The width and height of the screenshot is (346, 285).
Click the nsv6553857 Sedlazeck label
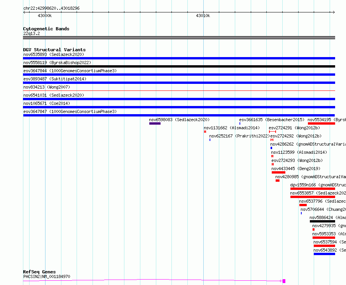tap(318, 193)
